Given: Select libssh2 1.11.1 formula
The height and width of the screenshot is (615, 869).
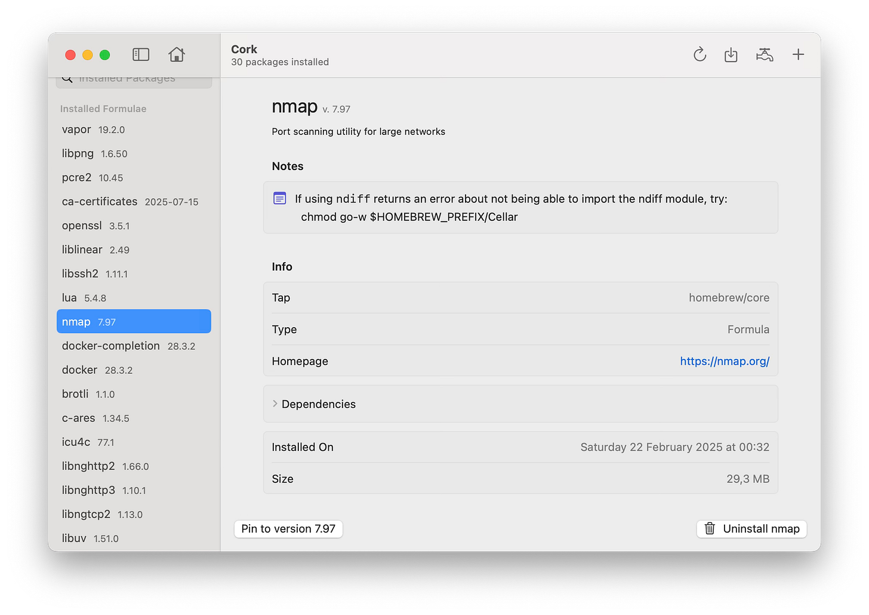Looking at the screenshot, I should coord(134,274).
